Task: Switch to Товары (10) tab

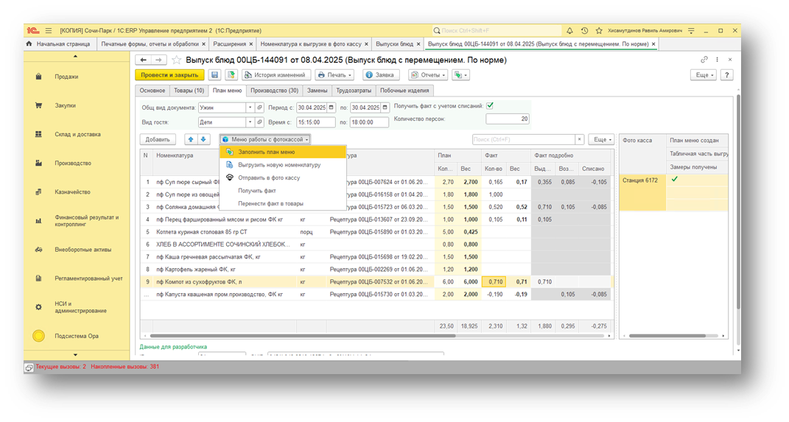Action: pos(189,91)
